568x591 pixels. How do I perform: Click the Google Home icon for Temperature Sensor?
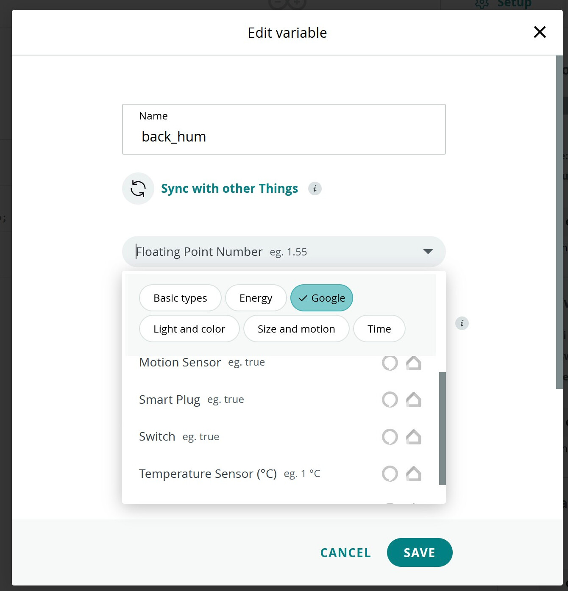[x=414, y=474]
